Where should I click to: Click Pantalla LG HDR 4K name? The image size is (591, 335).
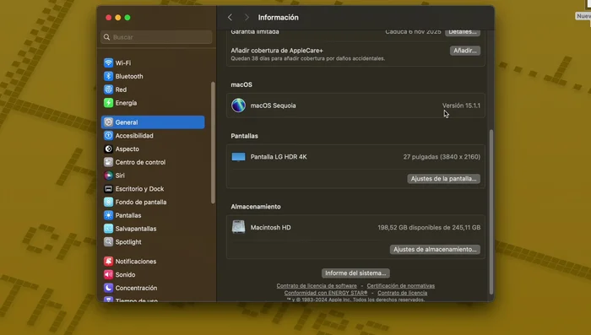click(x=279, y=157)
